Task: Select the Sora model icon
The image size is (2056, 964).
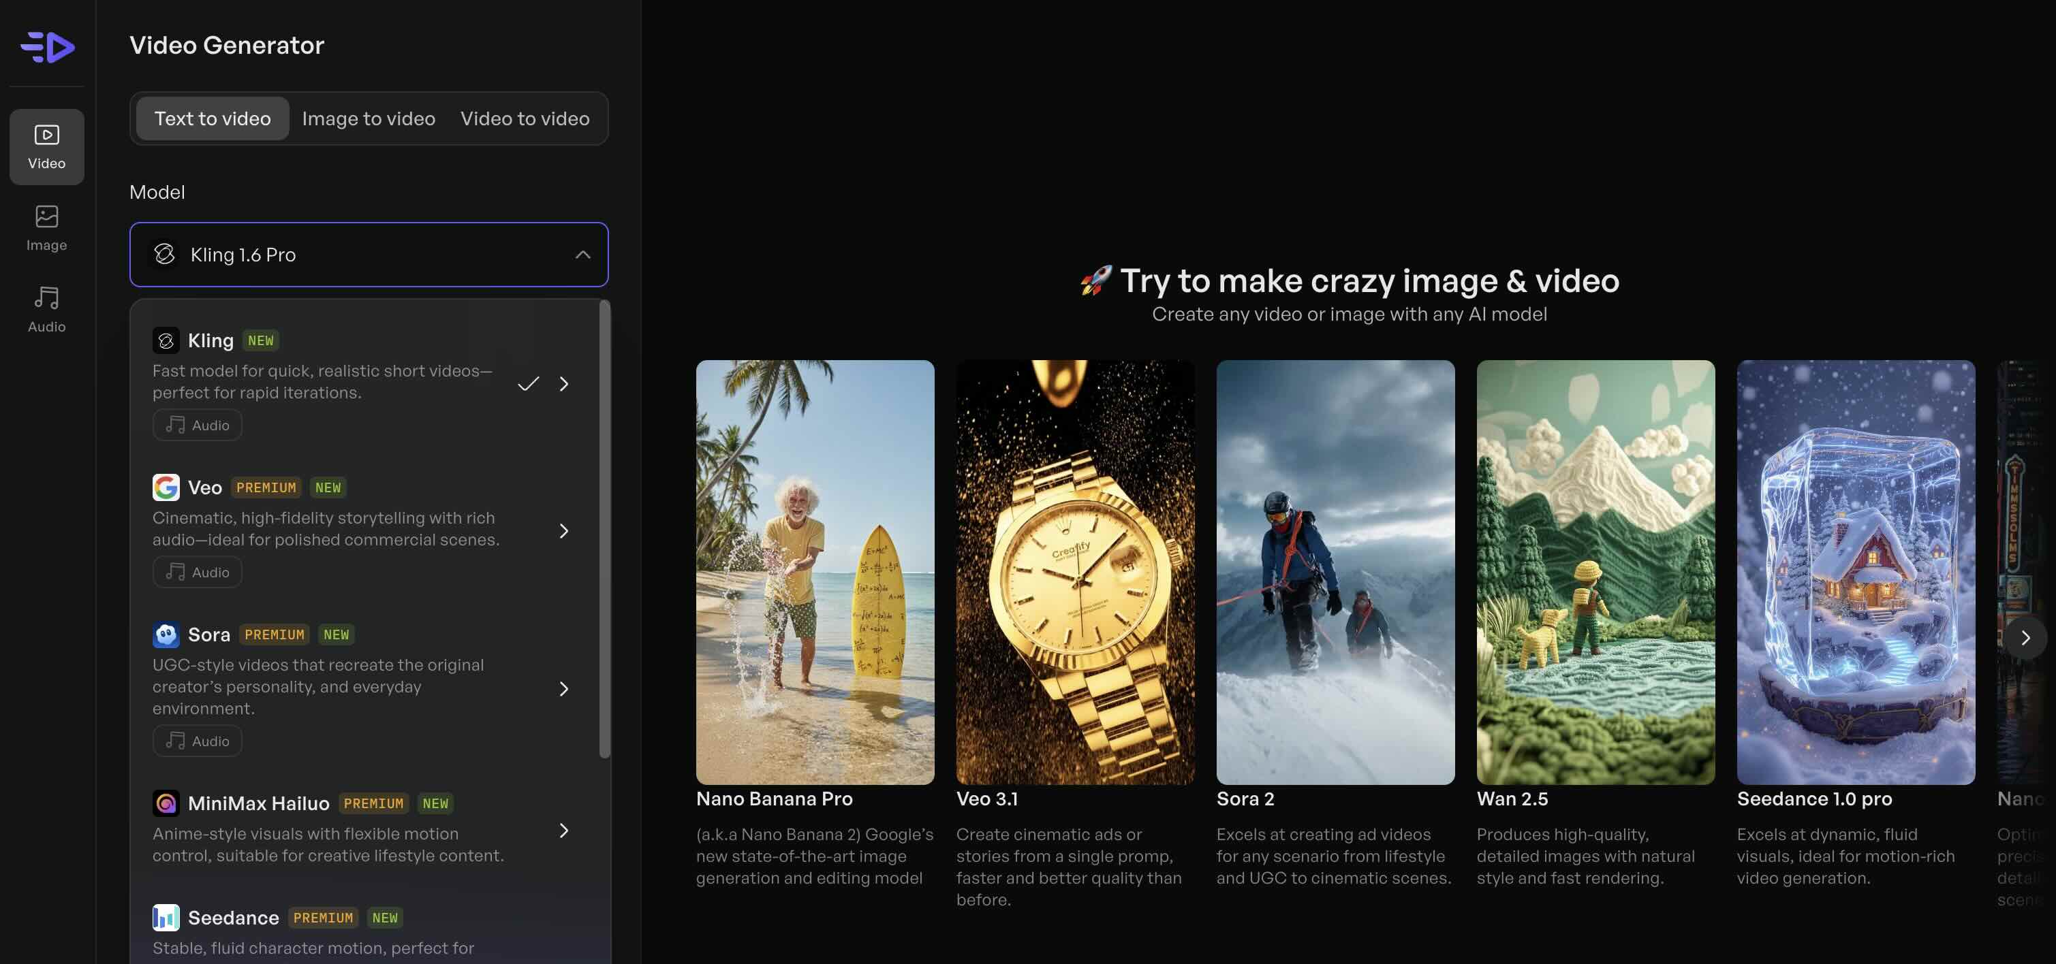Action: [x=166, y=634]
